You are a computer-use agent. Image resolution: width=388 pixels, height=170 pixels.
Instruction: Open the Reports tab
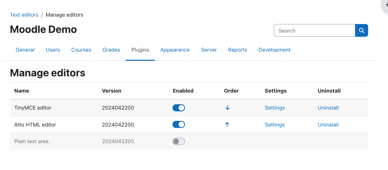[x=237, y=50]
